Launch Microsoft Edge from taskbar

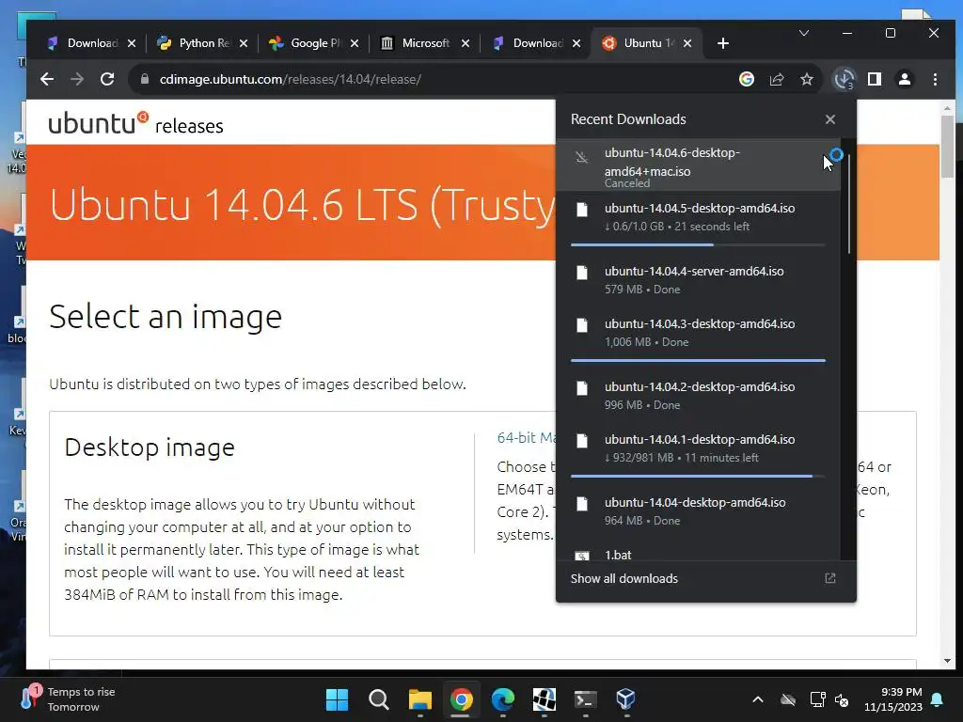click(503, 699)
